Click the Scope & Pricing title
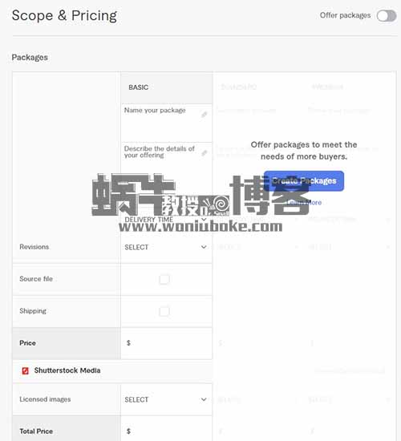This screenshot has height=441, width=401. tap(64, 15)
